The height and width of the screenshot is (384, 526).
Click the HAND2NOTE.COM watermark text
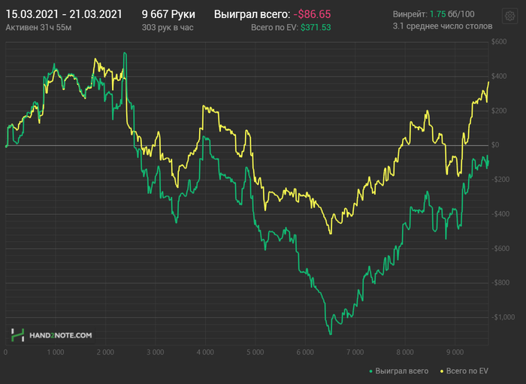point(60,335)
